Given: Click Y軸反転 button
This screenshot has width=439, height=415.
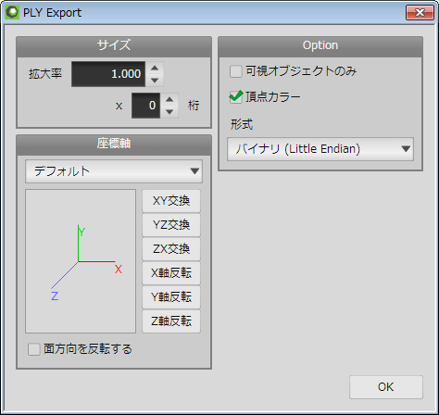Looking at the screenshot, I should pyautogui.click(x=171, y=297).
